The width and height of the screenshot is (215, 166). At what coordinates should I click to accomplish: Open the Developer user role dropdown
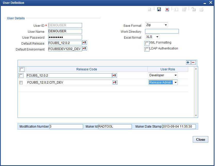(x=163, y=75)
